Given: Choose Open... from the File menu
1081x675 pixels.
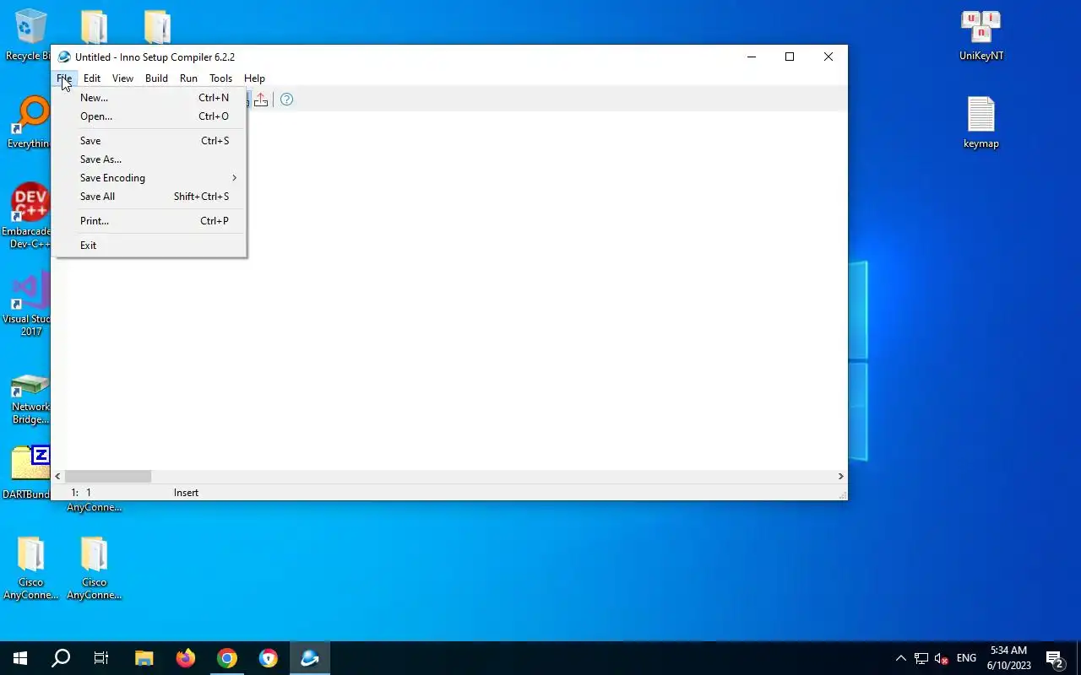Looking at the screenshot, I should [x=150, y=116].
